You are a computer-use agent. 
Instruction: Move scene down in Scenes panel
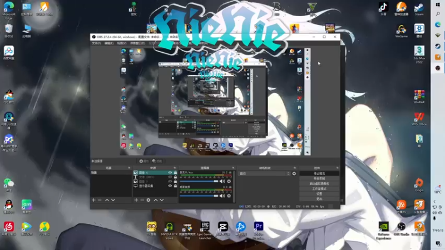[113, 200]
